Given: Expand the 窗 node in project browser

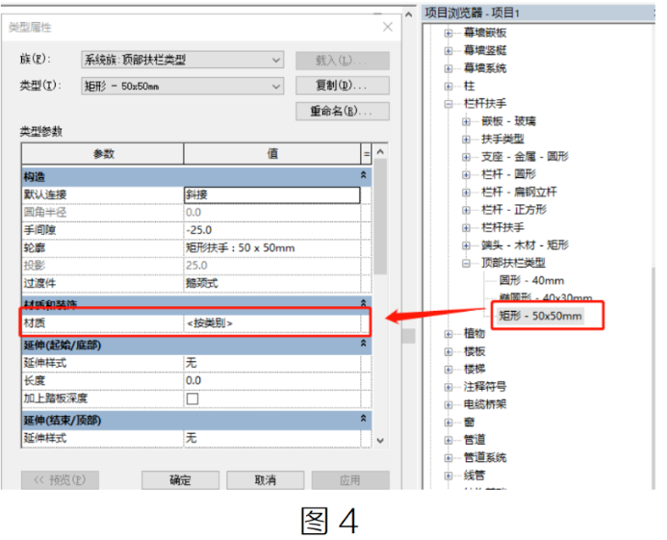Looking at the screenshot, I should coord(448,423).
